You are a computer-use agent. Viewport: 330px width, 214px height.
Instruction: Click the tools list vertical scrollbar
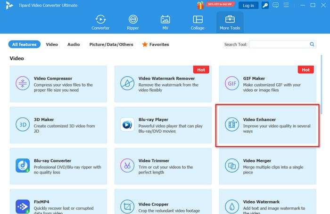[322, 84]
